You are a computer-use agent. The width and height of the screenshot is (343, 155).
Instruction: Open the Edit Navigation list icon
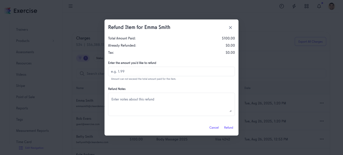(21, 148)
